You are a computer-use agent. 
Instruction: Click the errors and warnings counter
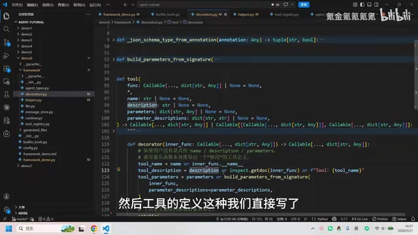[x=46, y=219]
